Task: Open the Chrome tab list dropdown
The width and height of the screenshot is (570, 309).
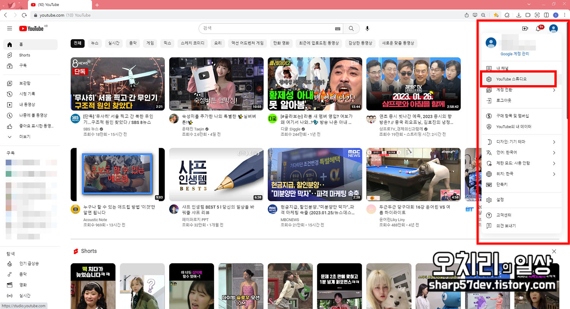Action: tap(529, 5)
